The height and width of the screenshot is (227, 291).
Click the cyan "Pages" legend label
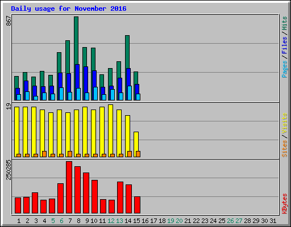tap(285, 69)
